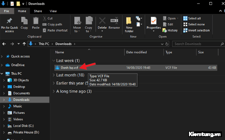This screenshot has width=225, height=140.
Task: Go forward using the Forward arrow
Action: tap(12, 44)
